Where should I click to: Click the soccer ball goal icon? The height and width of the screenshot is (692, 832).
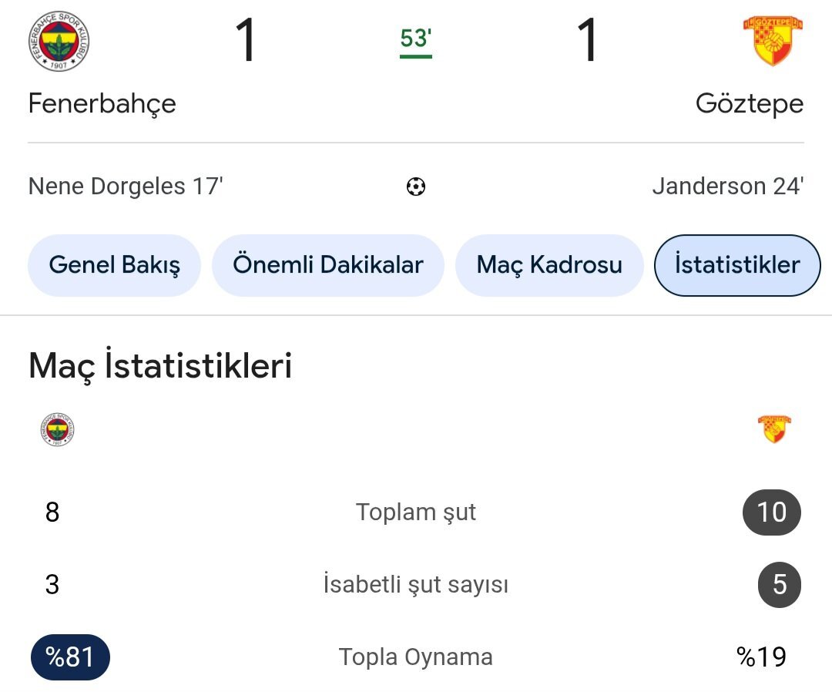[416, 186]
